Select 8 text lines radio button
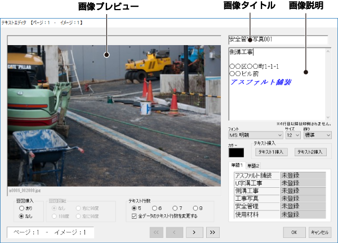Viewport: 338px width, 243px height. pyautogui.click(x=195, y=208)
